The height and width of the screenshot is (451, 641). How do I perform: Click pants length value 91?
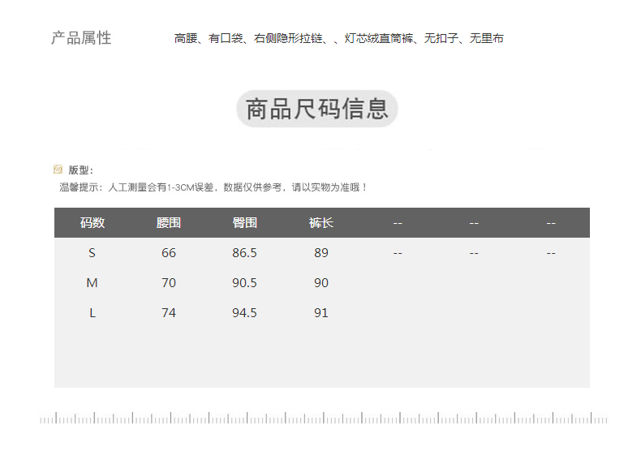pos(321,313)
